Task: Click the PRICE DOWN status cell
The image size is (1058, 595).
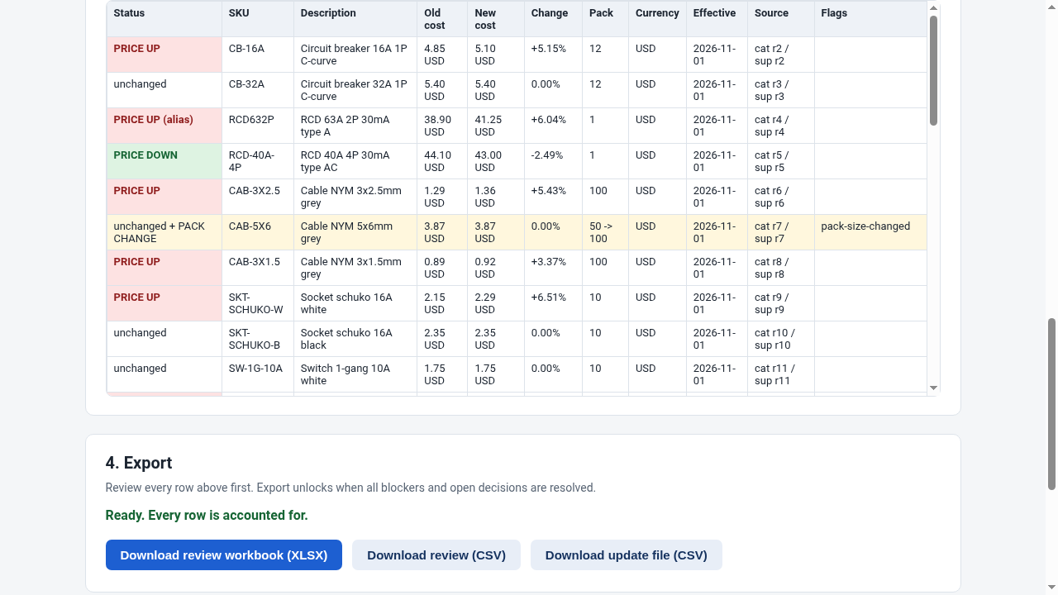Action: [x=164, y=161]
